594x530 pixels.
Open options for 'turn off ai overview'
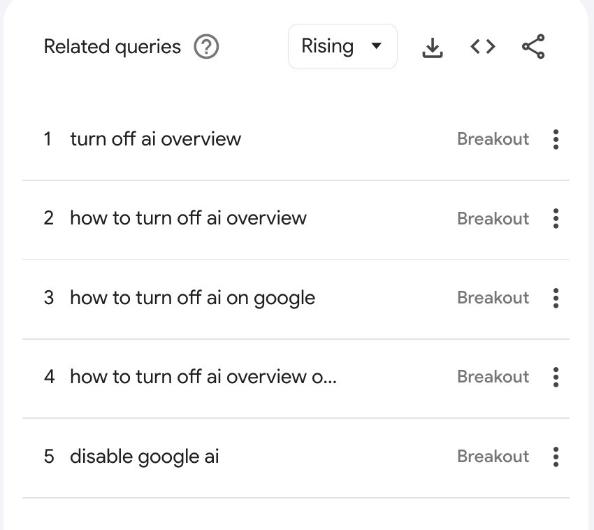(556, 140)
